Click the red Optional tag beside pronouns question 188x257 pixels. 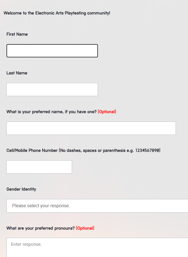click(x=85, y=228)
